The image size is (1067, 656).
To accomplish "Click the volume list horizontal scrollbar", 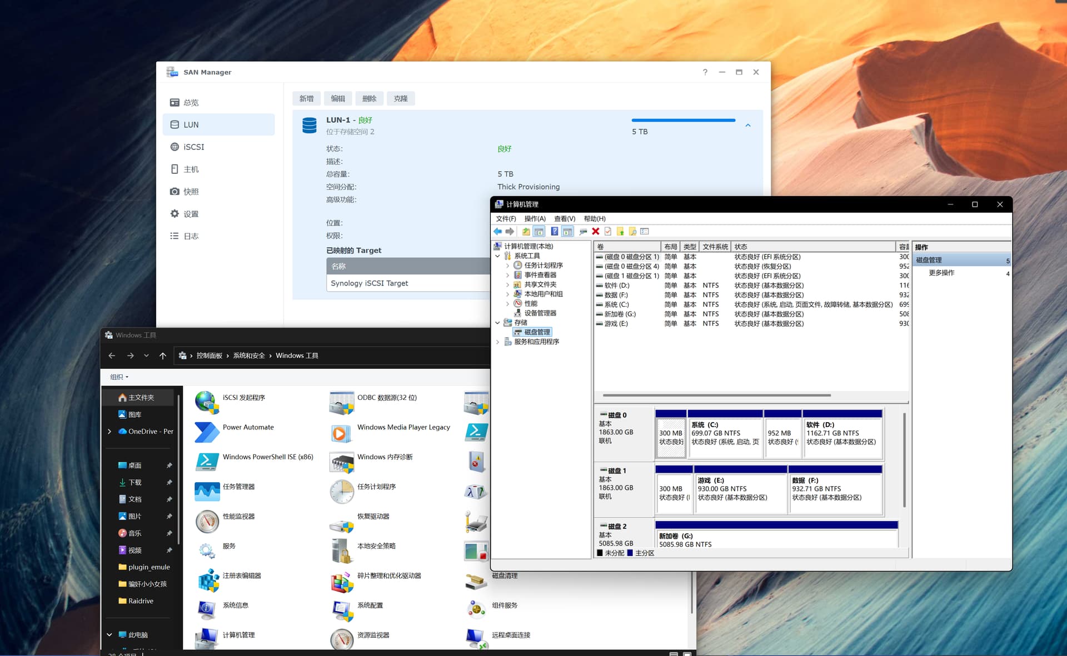I will (716, 395).
